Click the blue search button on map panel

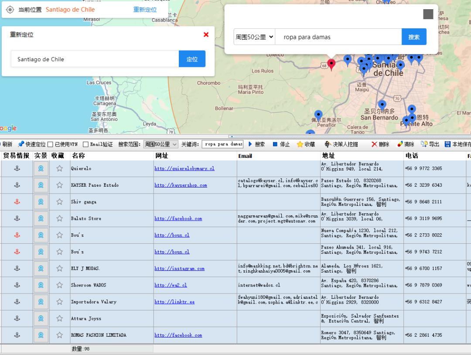tap(414, 37)
